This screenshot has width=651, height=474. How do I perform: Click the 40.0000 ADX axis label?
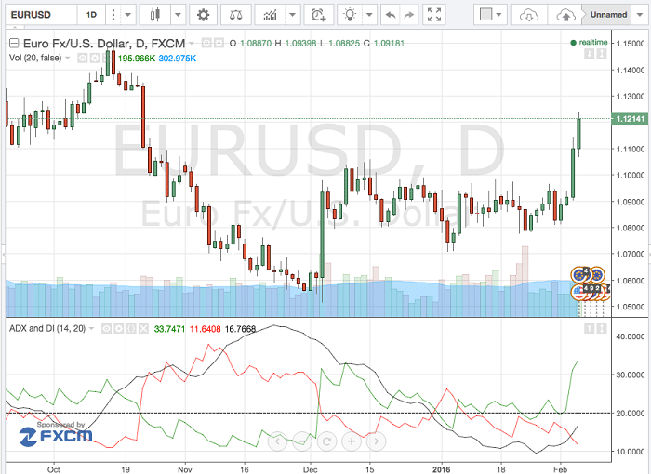(630, 336)
